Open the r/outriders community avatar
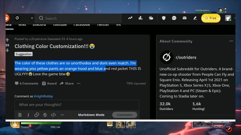 166,57
